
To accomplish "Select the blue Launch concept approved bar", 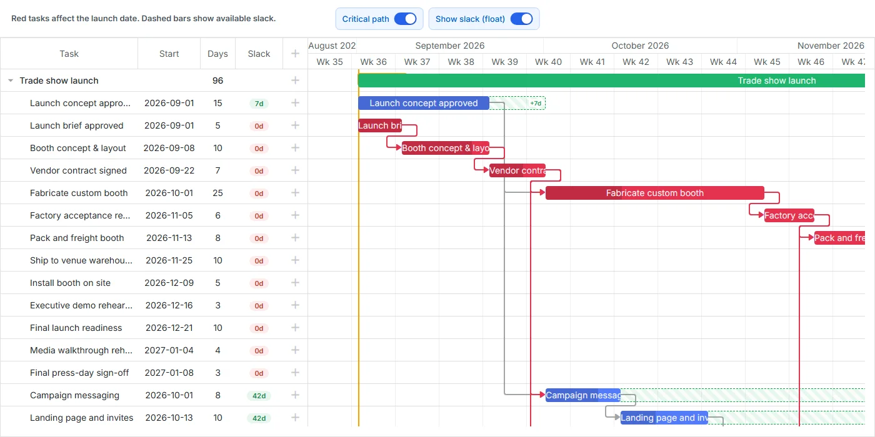I will (x=424, y=103).
